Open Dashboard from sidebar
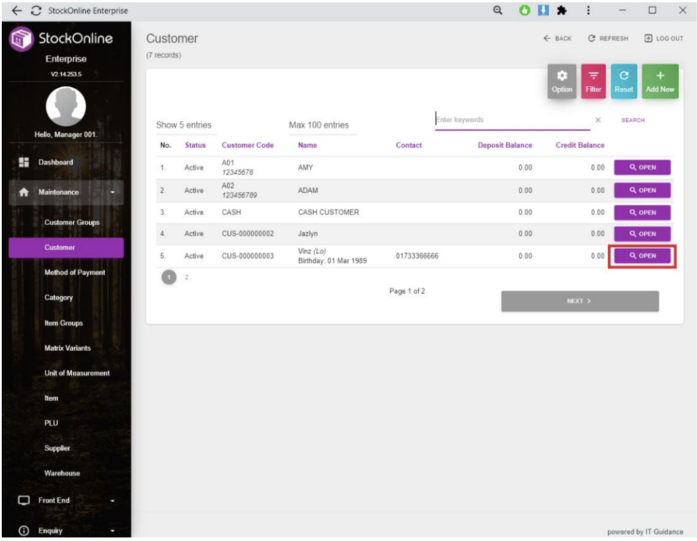Screen dimensions: 697x541 click(55, 163)
